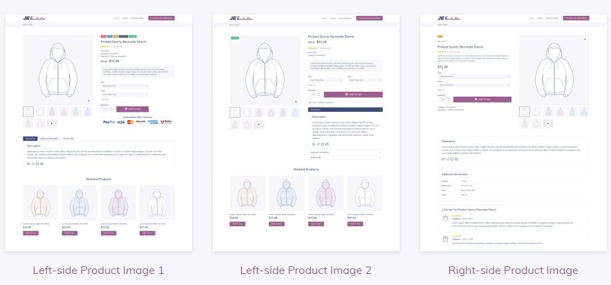Click the zoom magnifier icon in Right-side Product Image preview

coord(585,39)
